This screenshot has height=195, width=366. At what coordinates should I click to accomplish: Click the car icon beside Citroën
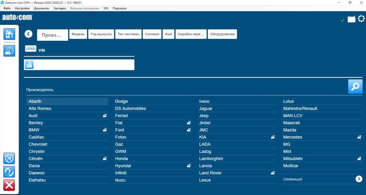click(105, 158)
